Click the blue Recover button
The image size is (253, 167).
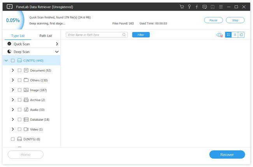(x=227, y=155)
